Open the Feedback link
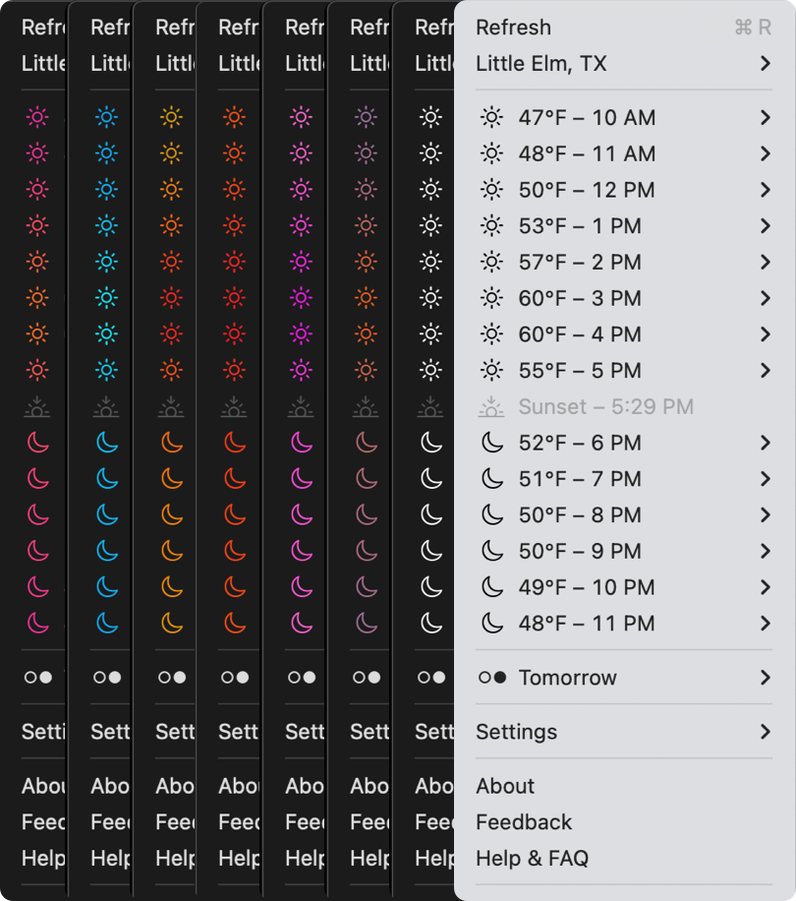 [524, 822]
